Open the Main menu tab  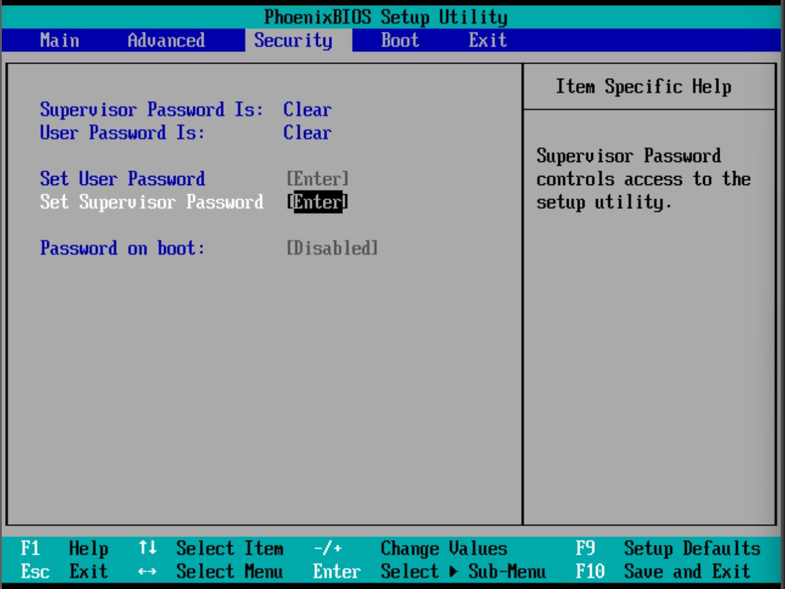(x=59, y=40)
